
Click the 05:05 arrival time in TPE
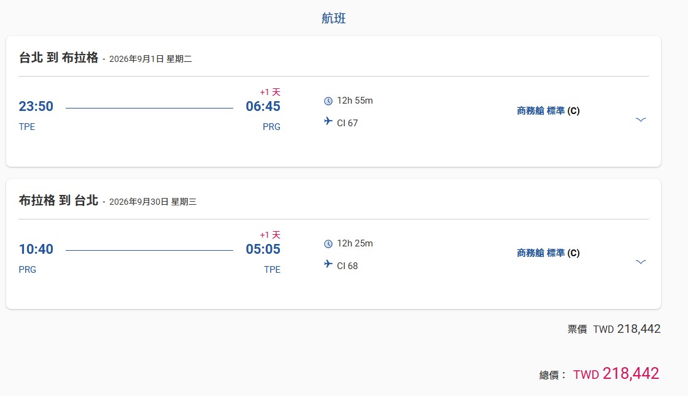pos(263,249)
